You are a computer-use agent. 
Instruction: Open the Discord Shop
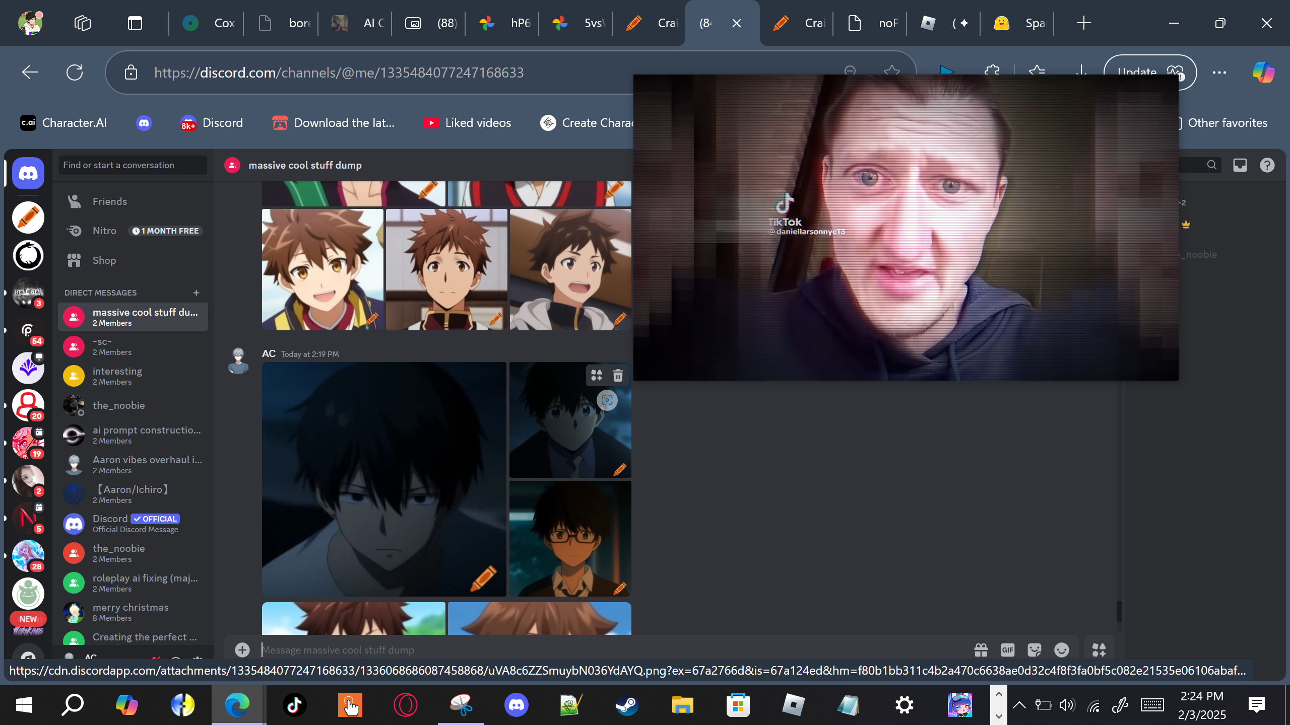click(133, 260)
